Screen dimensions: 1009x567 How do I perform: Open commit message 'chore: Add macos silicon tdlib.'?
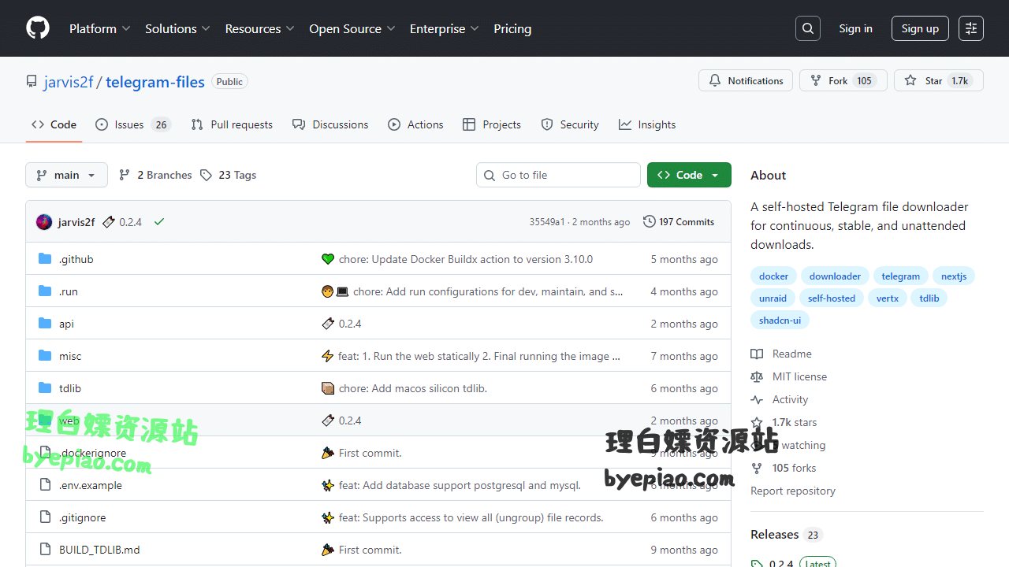[x=412, y=388]
